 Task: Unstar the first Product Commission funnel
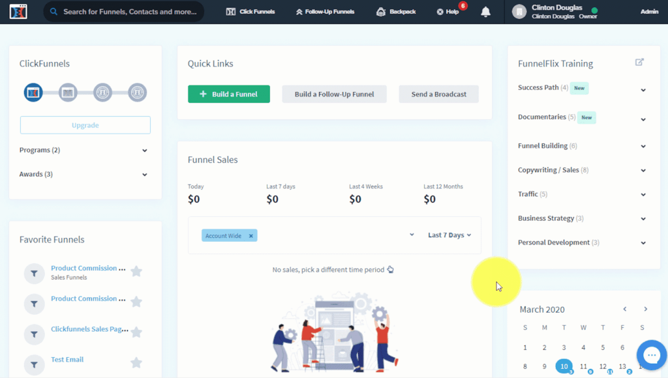point(136,271)
